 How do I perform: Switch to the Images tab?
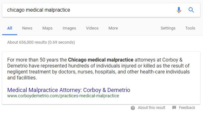(69, 28)
